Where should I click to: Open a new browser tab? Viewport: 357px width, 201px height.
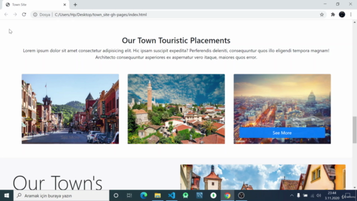pos(75,4)
